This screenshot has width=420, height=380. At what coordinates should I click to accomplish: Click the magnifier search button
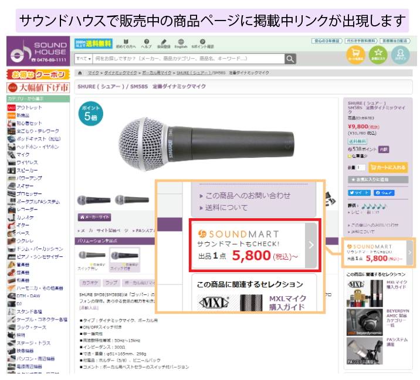pos(290,59)
